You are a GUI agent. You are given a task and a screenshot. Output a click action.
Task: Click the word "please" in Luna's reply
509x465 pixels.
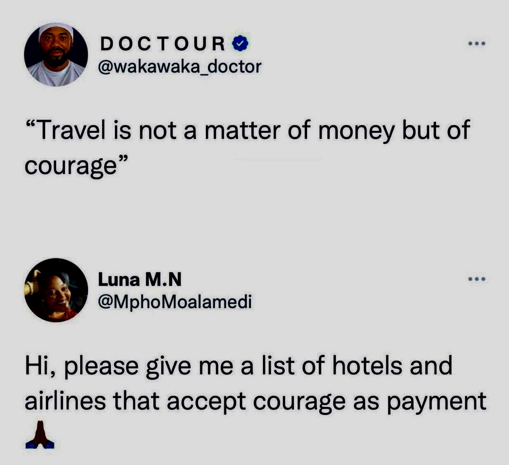pos(101,366)
